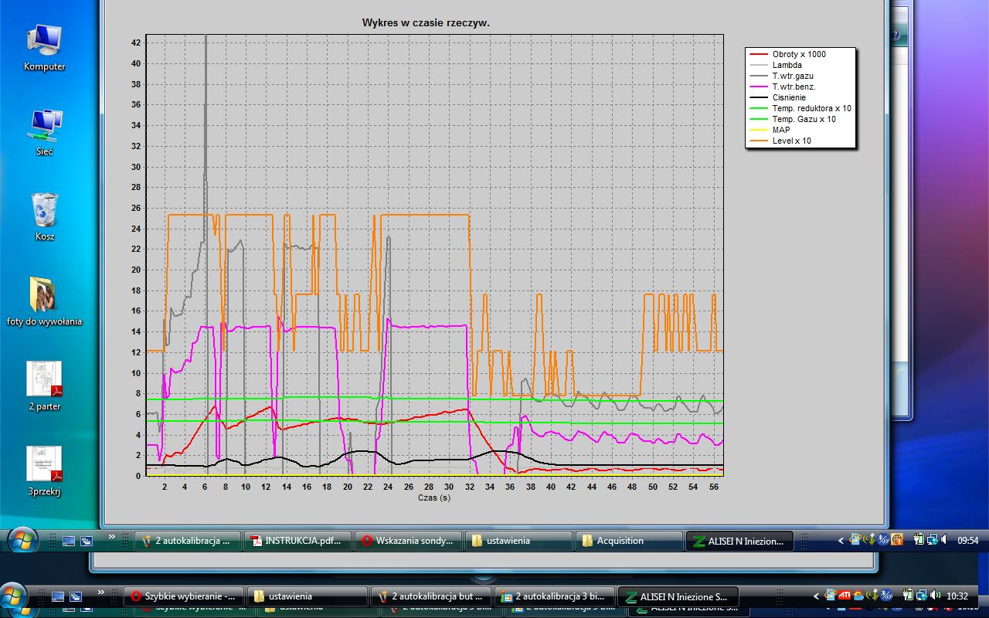989x618 pixels.
Task: Switch to 'Szybkie wybieranie' Opera window
Action: (184, 596)
